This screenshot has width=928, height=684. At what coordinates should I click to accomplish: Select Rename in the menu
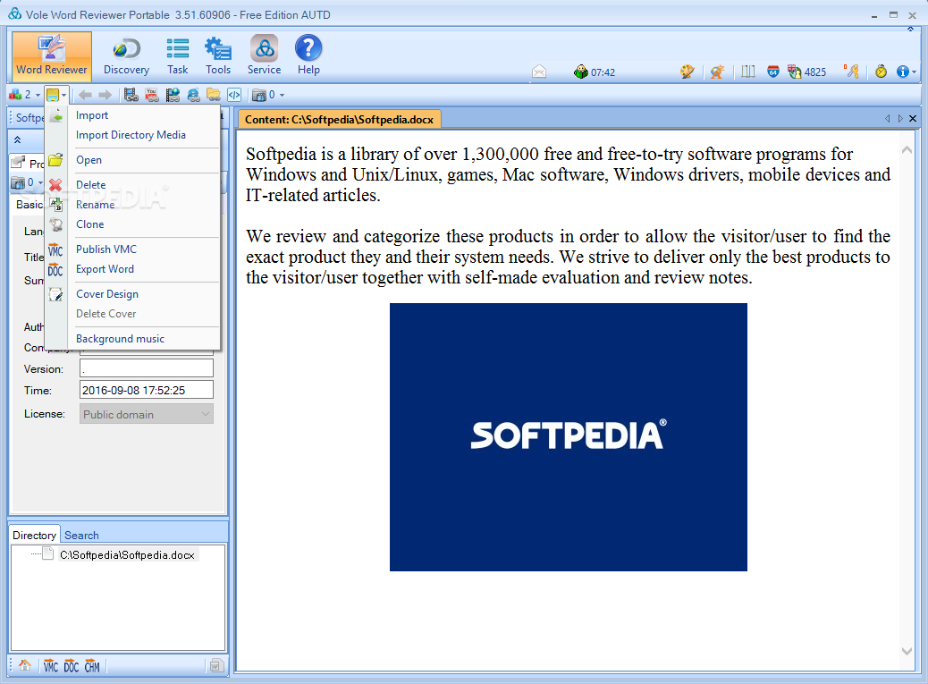[x=96, y=205]
